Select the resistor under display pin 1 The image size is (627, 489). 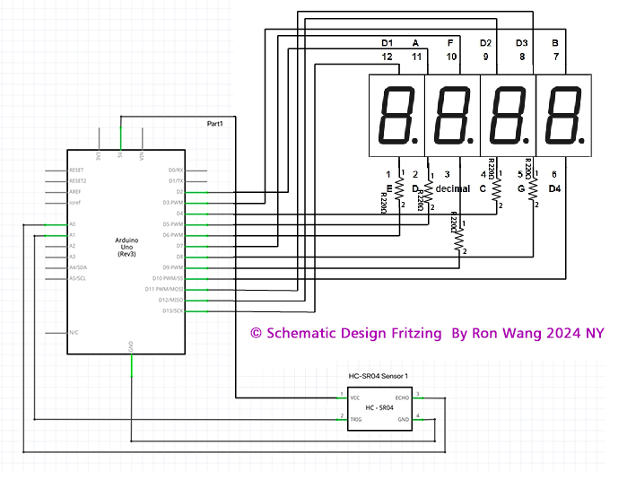400,190
